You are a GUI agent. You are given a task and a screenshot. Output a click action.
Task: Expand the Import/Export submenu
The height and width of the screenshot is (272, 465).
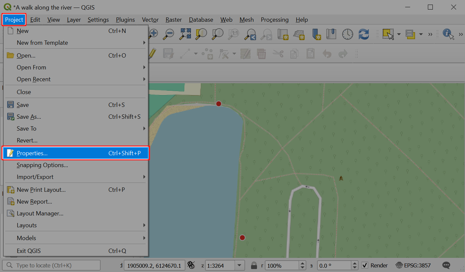[x=76, y=177]
